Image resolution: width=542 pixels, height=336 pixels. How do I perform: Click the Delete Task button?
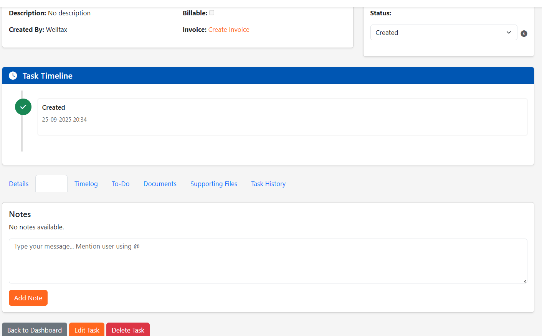pyautogui.click(x=128, y=330)
